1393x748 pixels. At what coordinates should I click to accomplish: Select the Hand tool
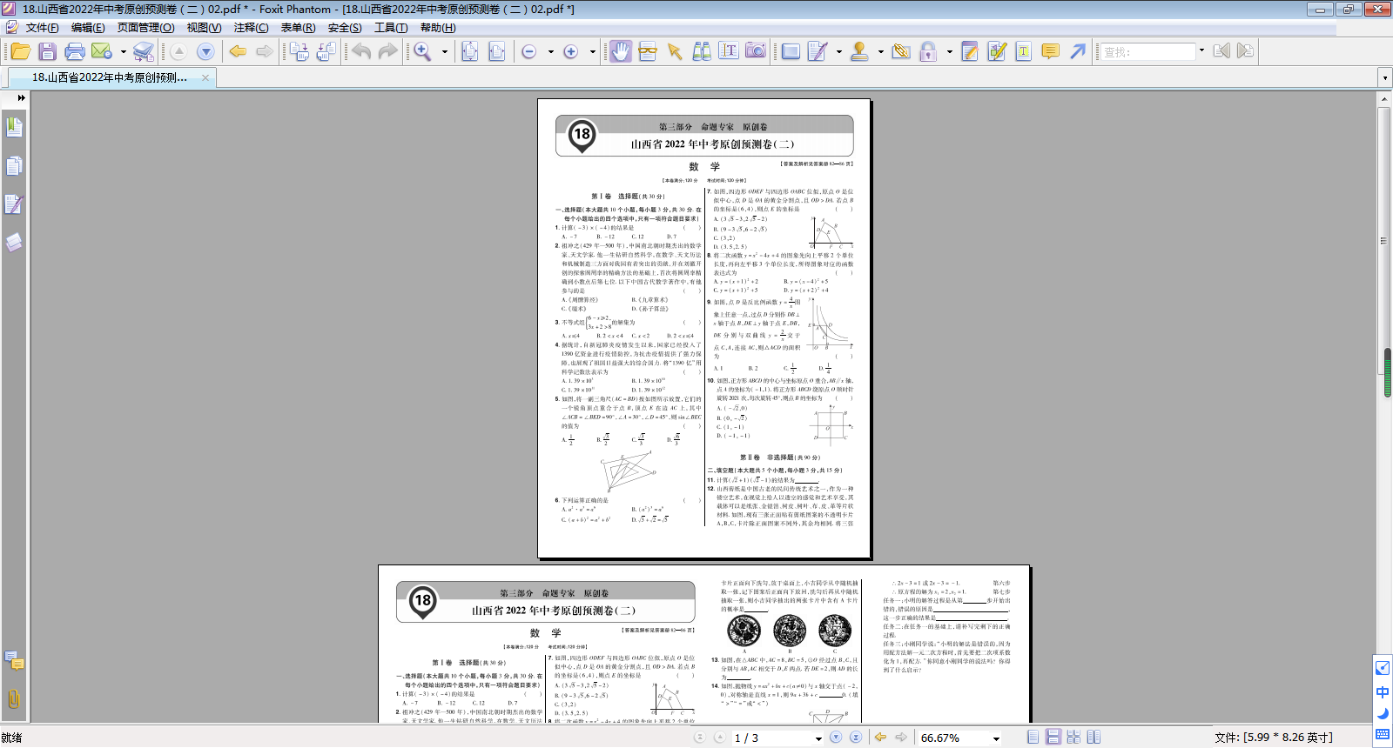coord(620,52)
